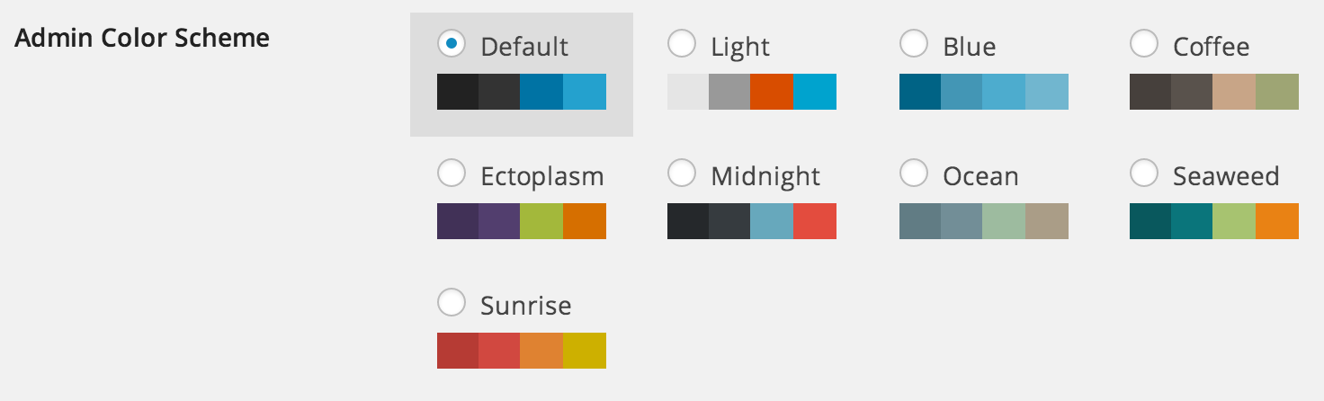Click the Blue scheme's color palette strip
The width and height of the screenshot is (1324, 401).
point(984,92)
